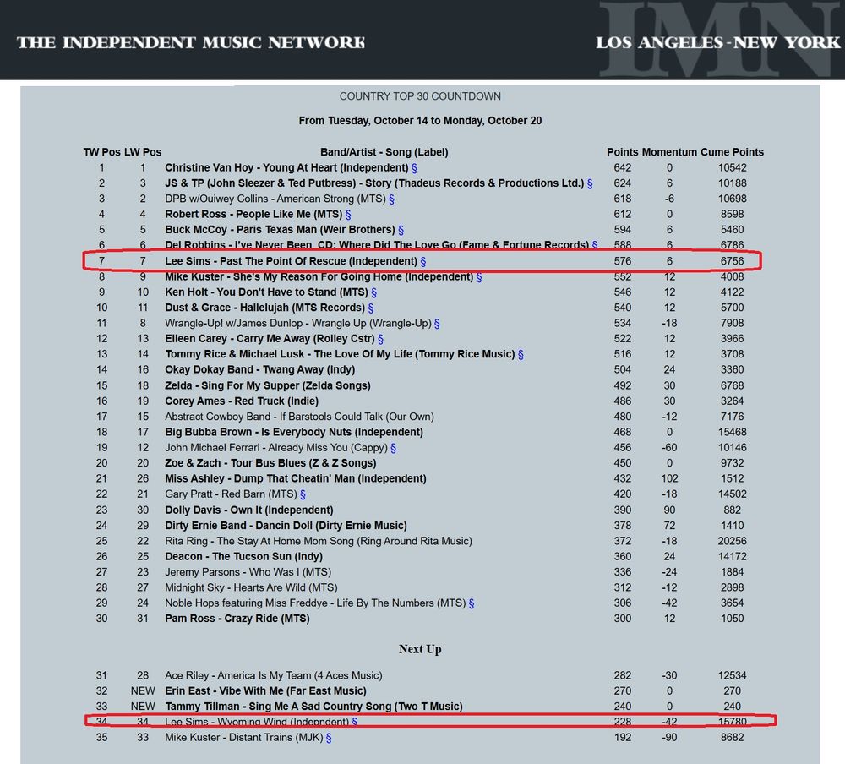Select Corey Ames - Red Truck entry
The width and height of the screenshot is (845, 764).
click(x=242, y=401)
